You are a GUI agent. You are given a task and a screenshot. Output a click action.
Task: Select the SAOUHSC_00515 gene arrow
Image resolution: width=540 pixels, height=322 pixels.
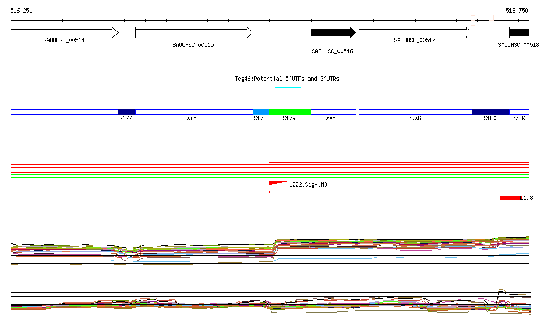click(x=194, y=33)
